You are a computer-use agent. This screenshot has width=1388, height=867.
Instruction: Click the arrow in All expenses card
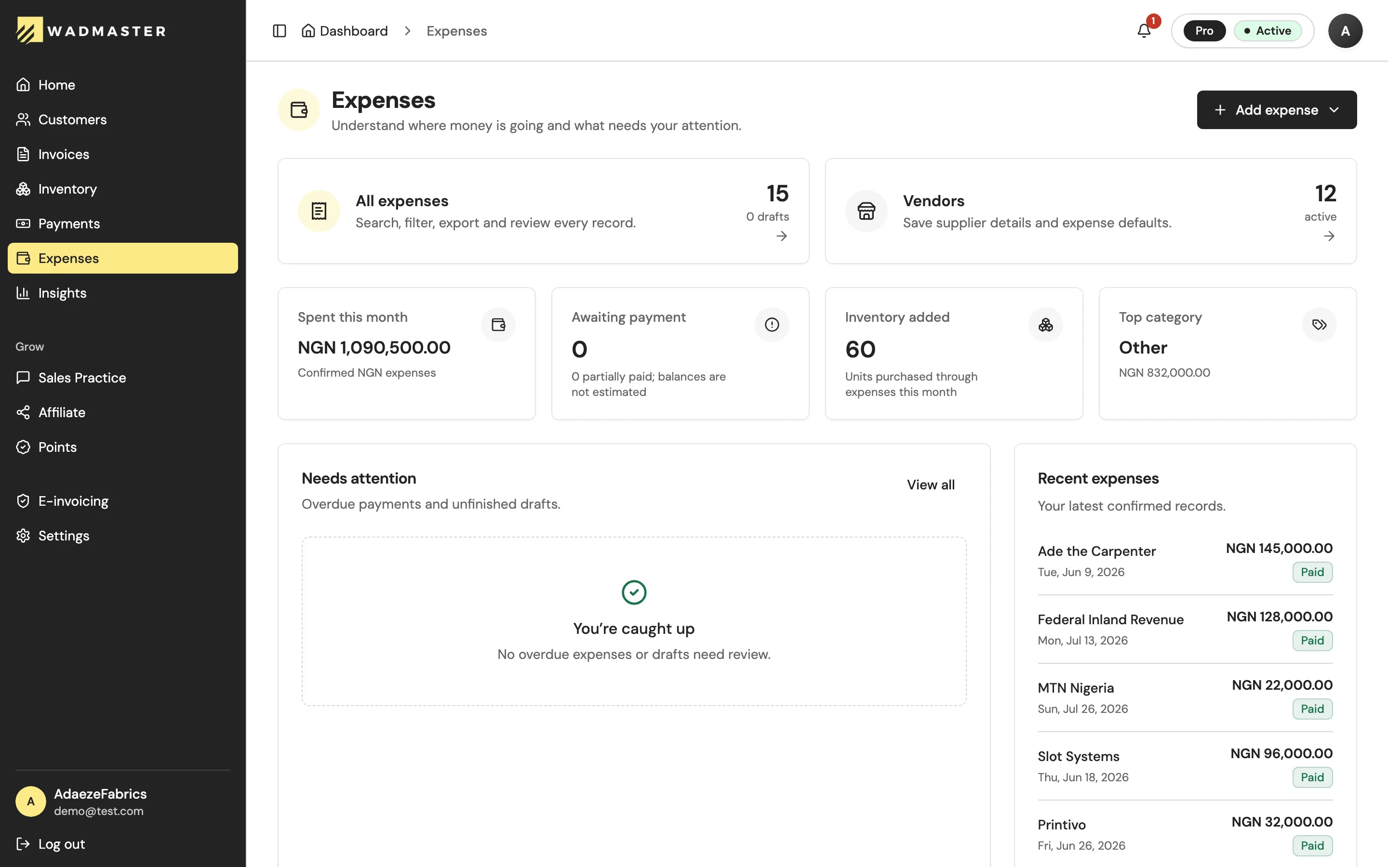click(x=782, y=236)
